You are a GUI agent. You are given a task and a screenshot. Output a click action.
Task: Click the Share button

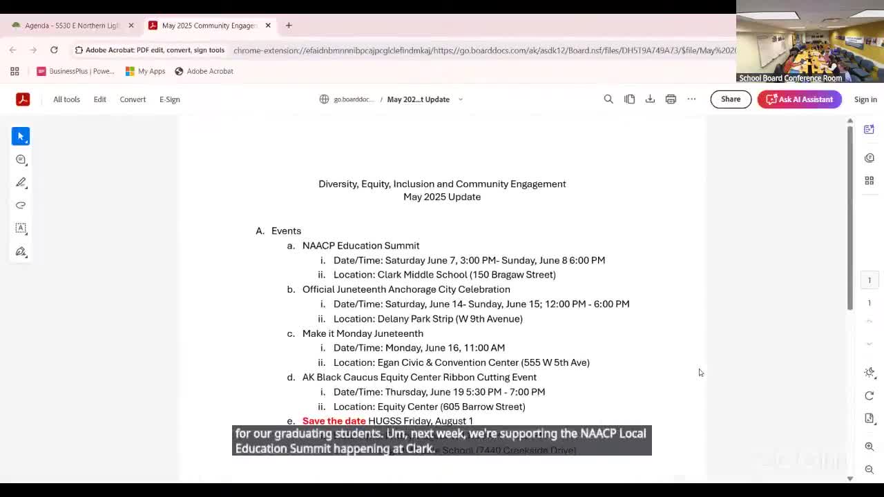point(731,99)
